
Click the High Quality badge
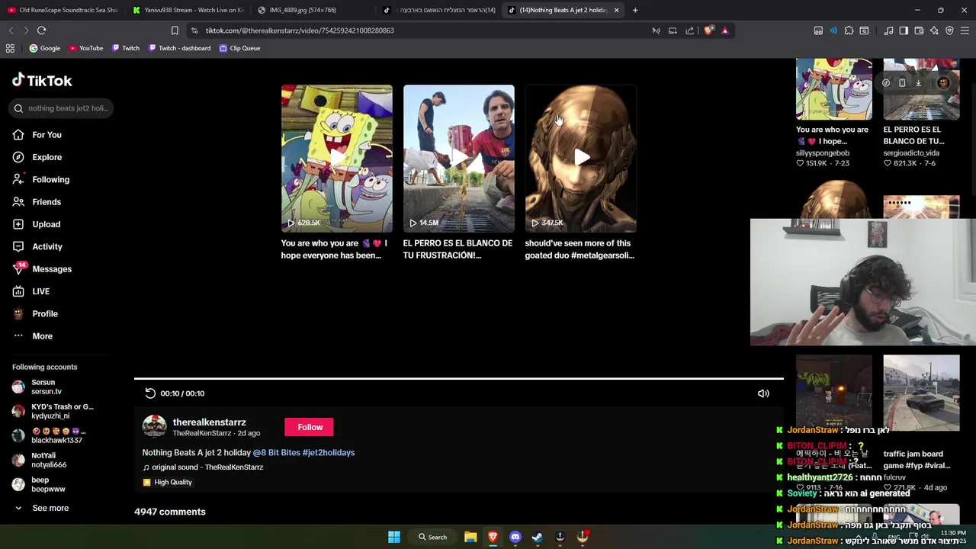pos(168,483)
